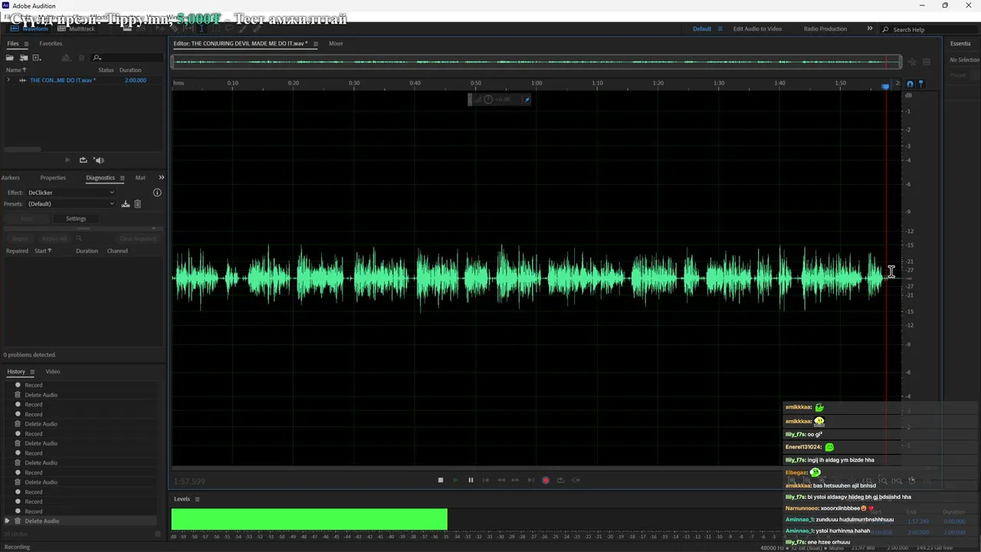Toggle playhead pin icon by timeline
Viewport: 981px width, 552px height.
(x=921, y=84)
